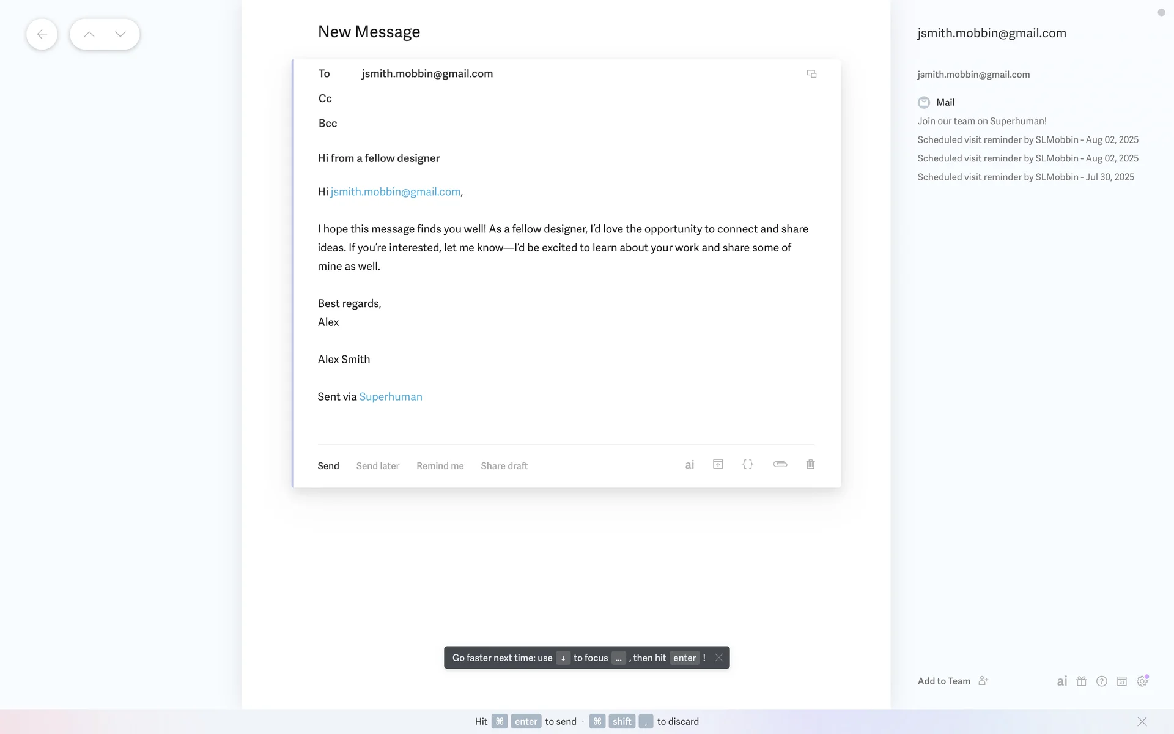Viewport: 1174px width, 734px height.
Task: Click into the Cc field
Action: tap(550, 98)
